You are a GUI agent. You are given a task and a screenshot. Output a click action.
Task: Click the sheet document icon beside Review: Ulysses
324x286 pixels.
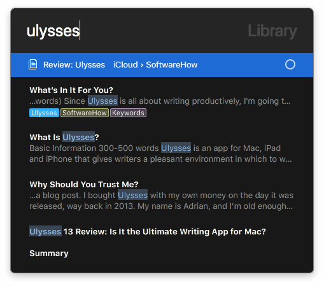coord(33,64)
